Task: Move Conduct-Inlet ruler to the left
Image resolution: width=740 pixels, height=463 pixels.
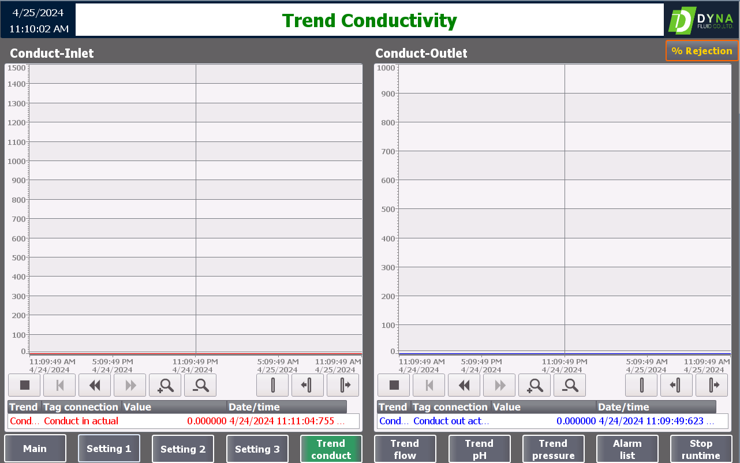Action: click(x=308, y=385)
